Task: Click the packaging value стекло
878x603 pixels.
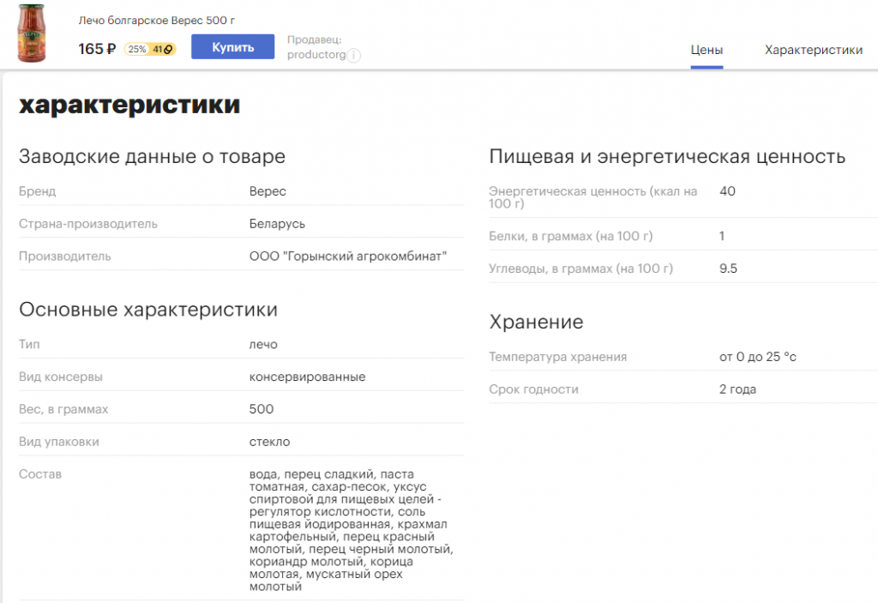Action: [269, 442]
